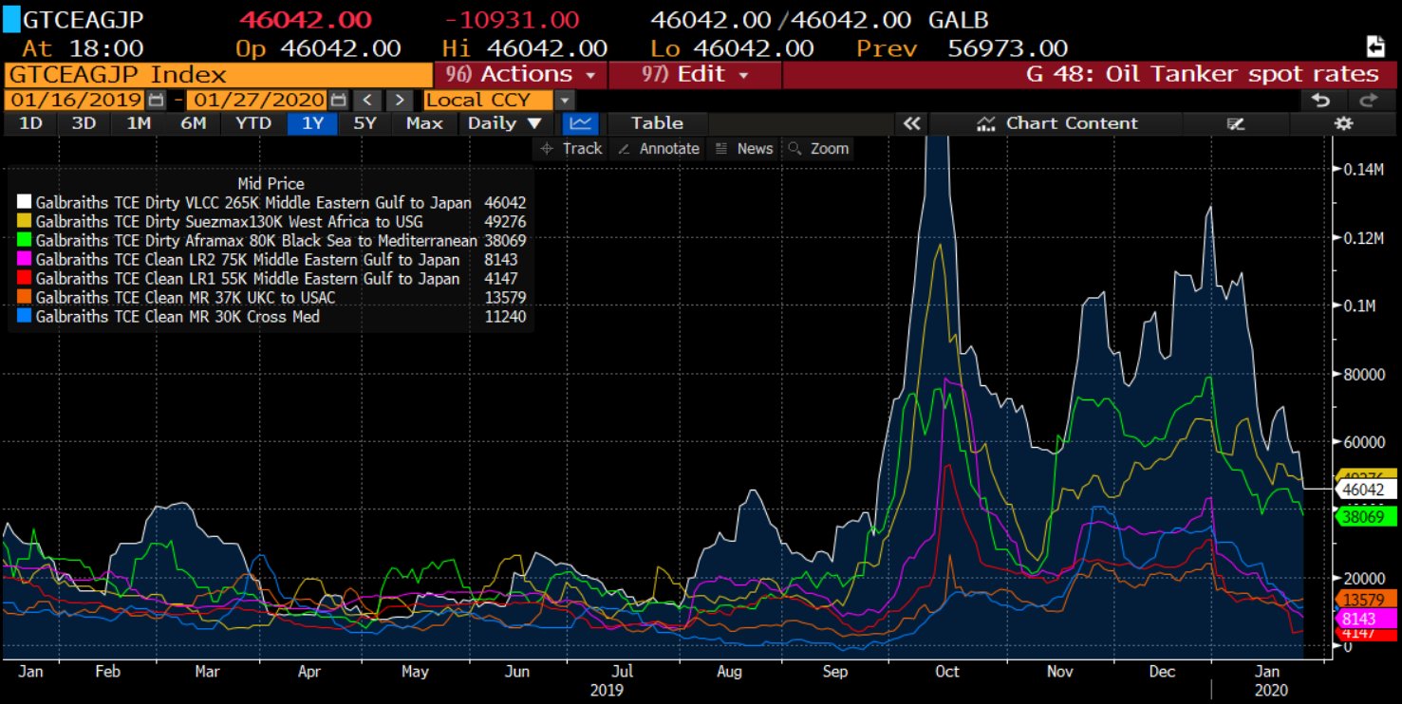Click the undo arrow icon
The height and width of the screenshot is (704, 1402).
pos(1319,100)
